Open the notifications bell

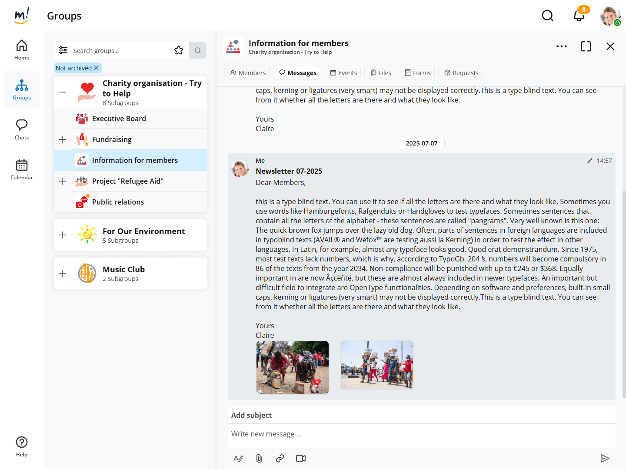point(579,16)
